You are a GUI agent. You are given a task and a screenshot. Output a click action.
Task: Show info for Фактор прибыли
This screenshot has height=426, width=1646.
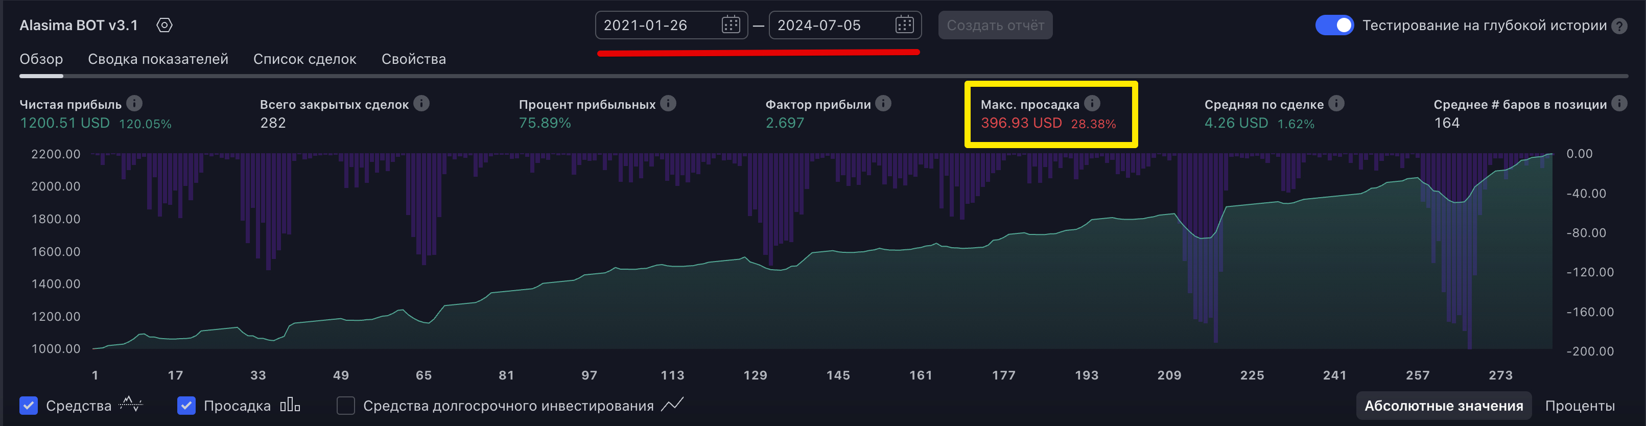coord(883,103)
